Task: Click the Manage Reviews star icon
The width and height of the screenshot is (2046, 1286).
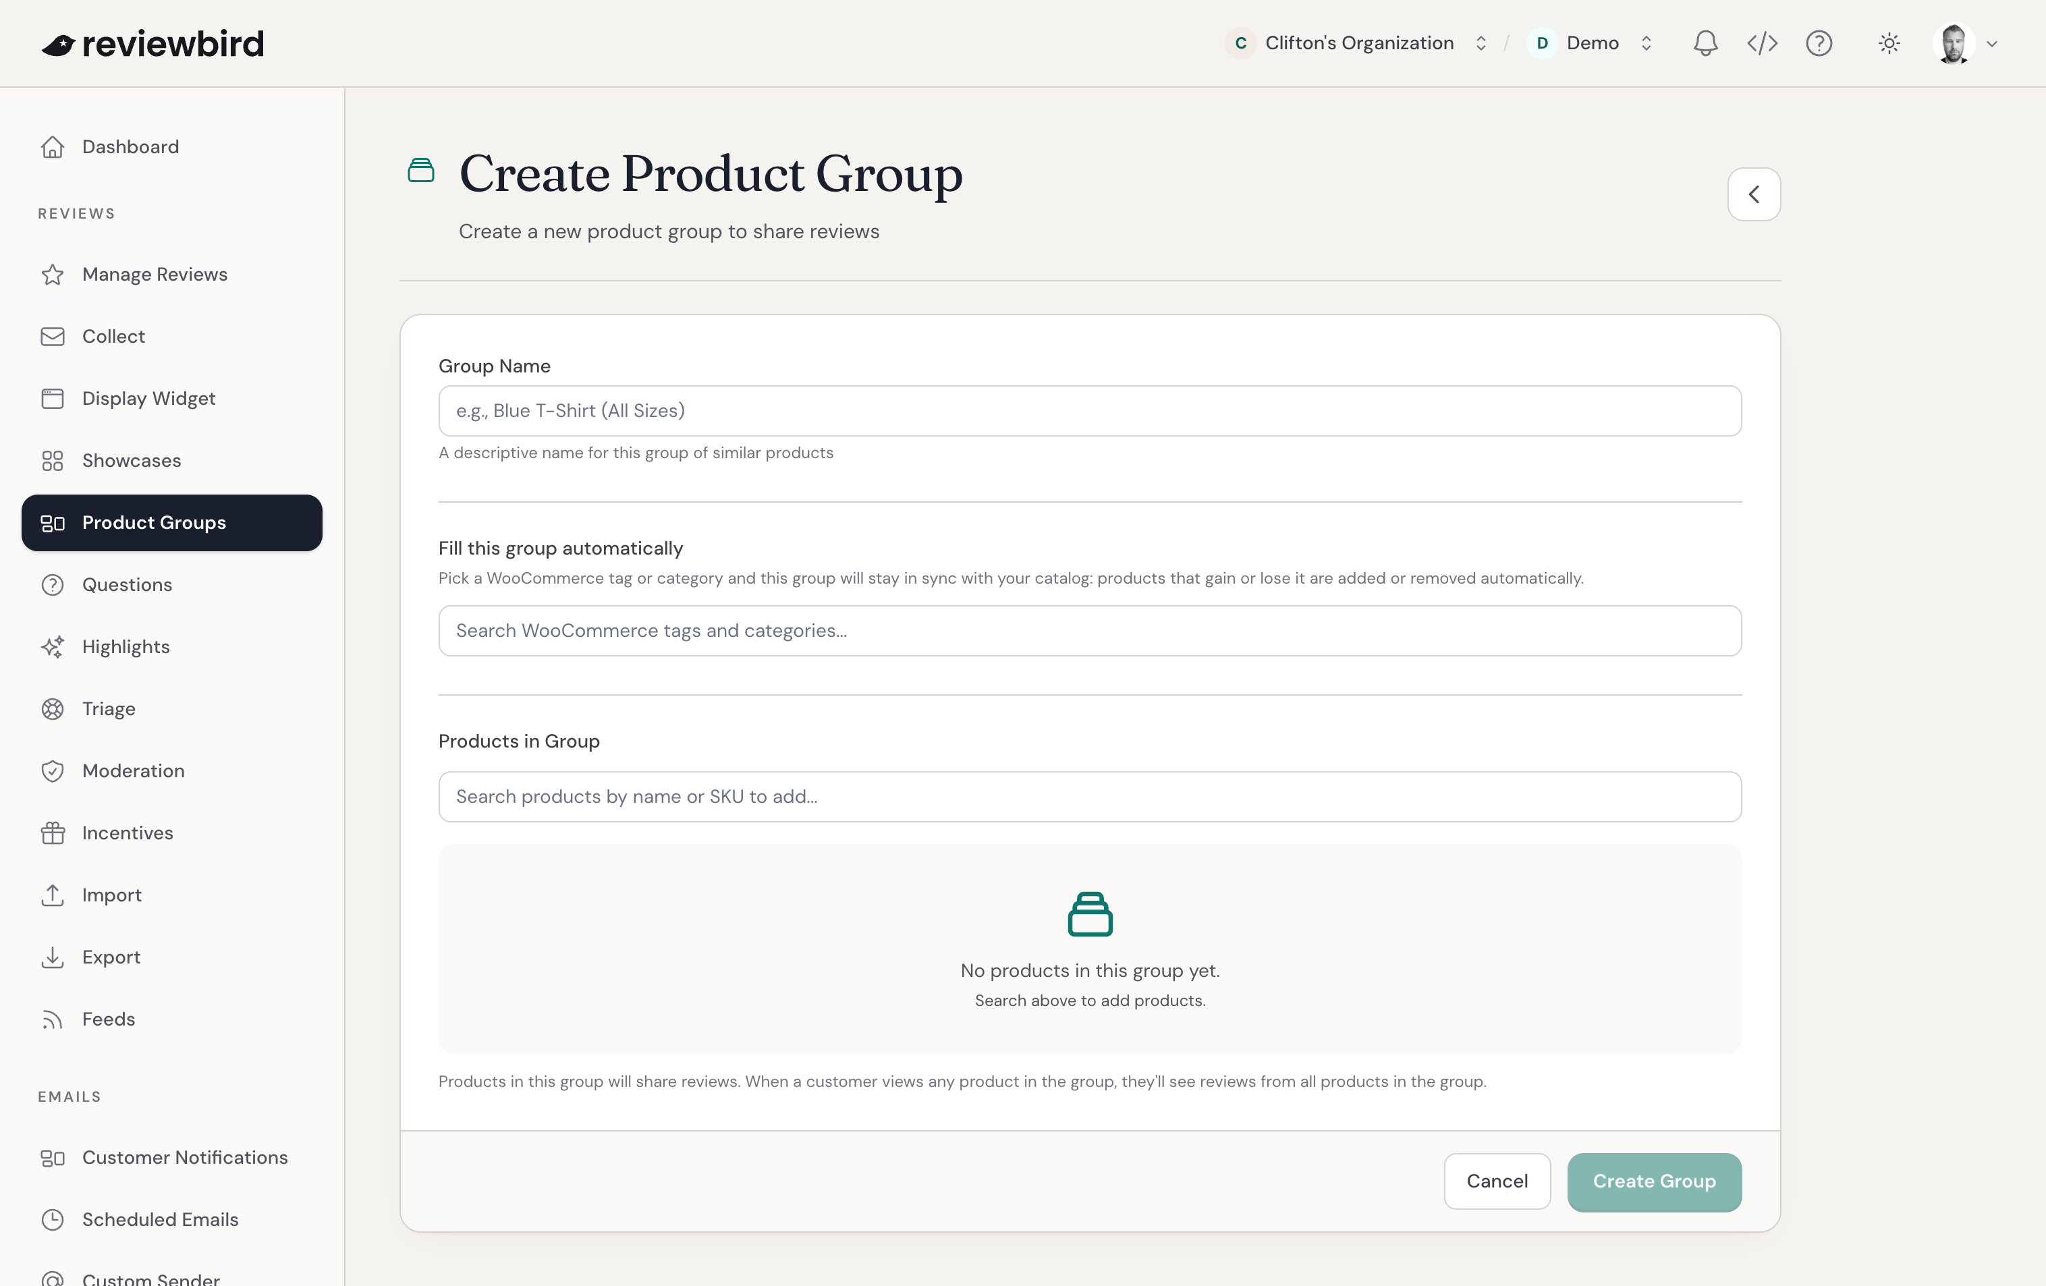Action: tap(53, 275)
